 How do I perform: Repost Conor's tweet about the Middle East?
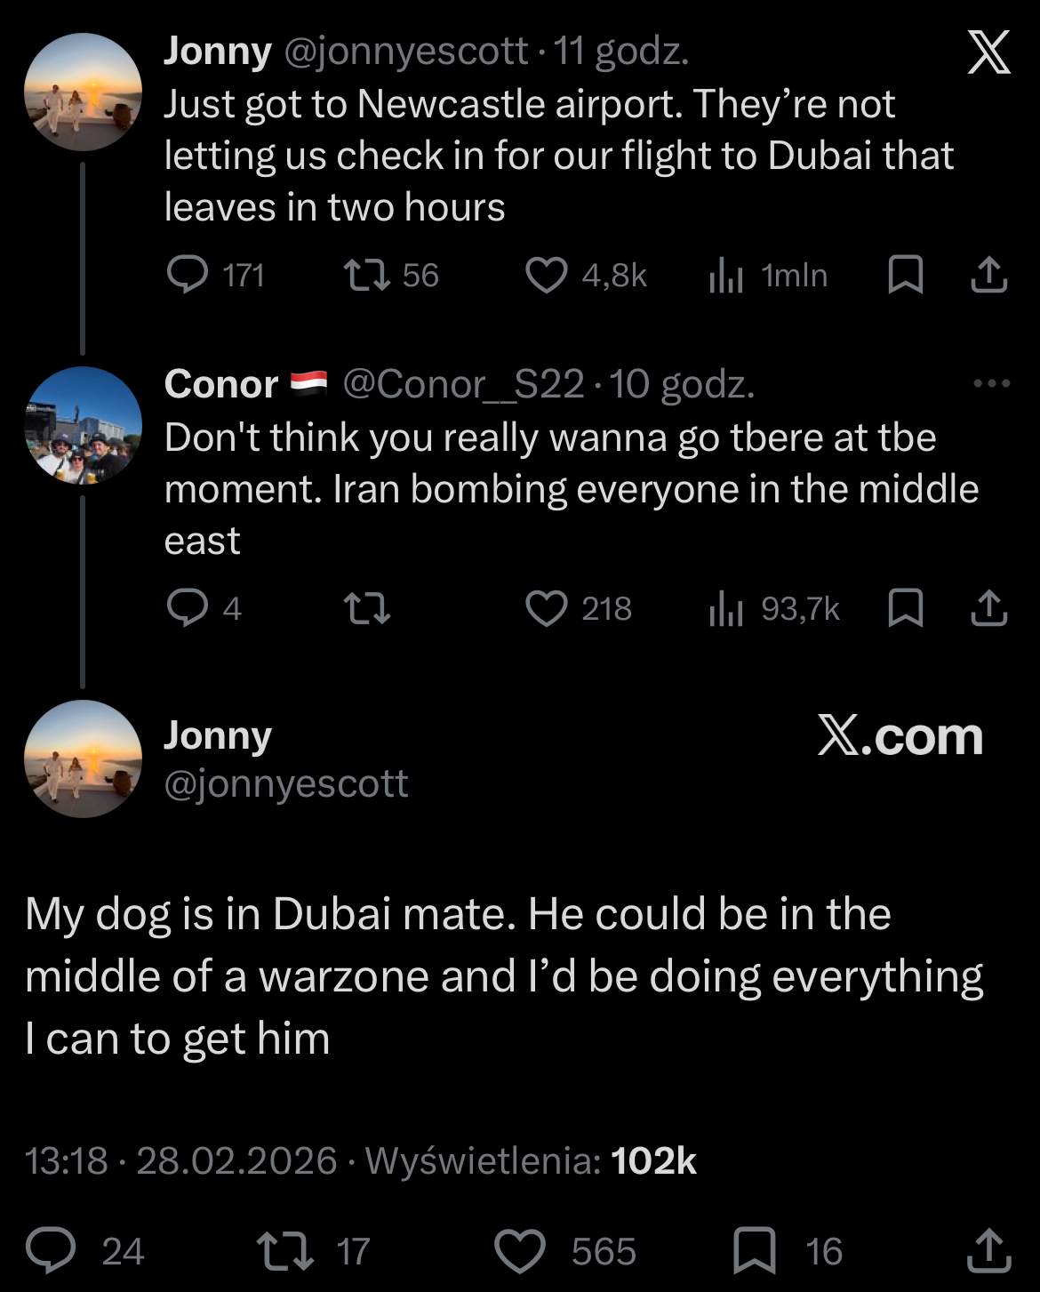click(x=367, y=608)
